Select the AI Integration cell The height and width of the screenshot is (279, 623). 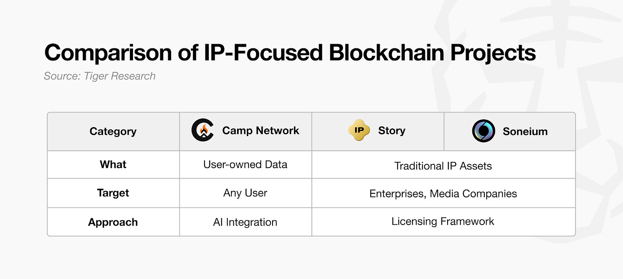pyautogui.click(x=245, y=222)
